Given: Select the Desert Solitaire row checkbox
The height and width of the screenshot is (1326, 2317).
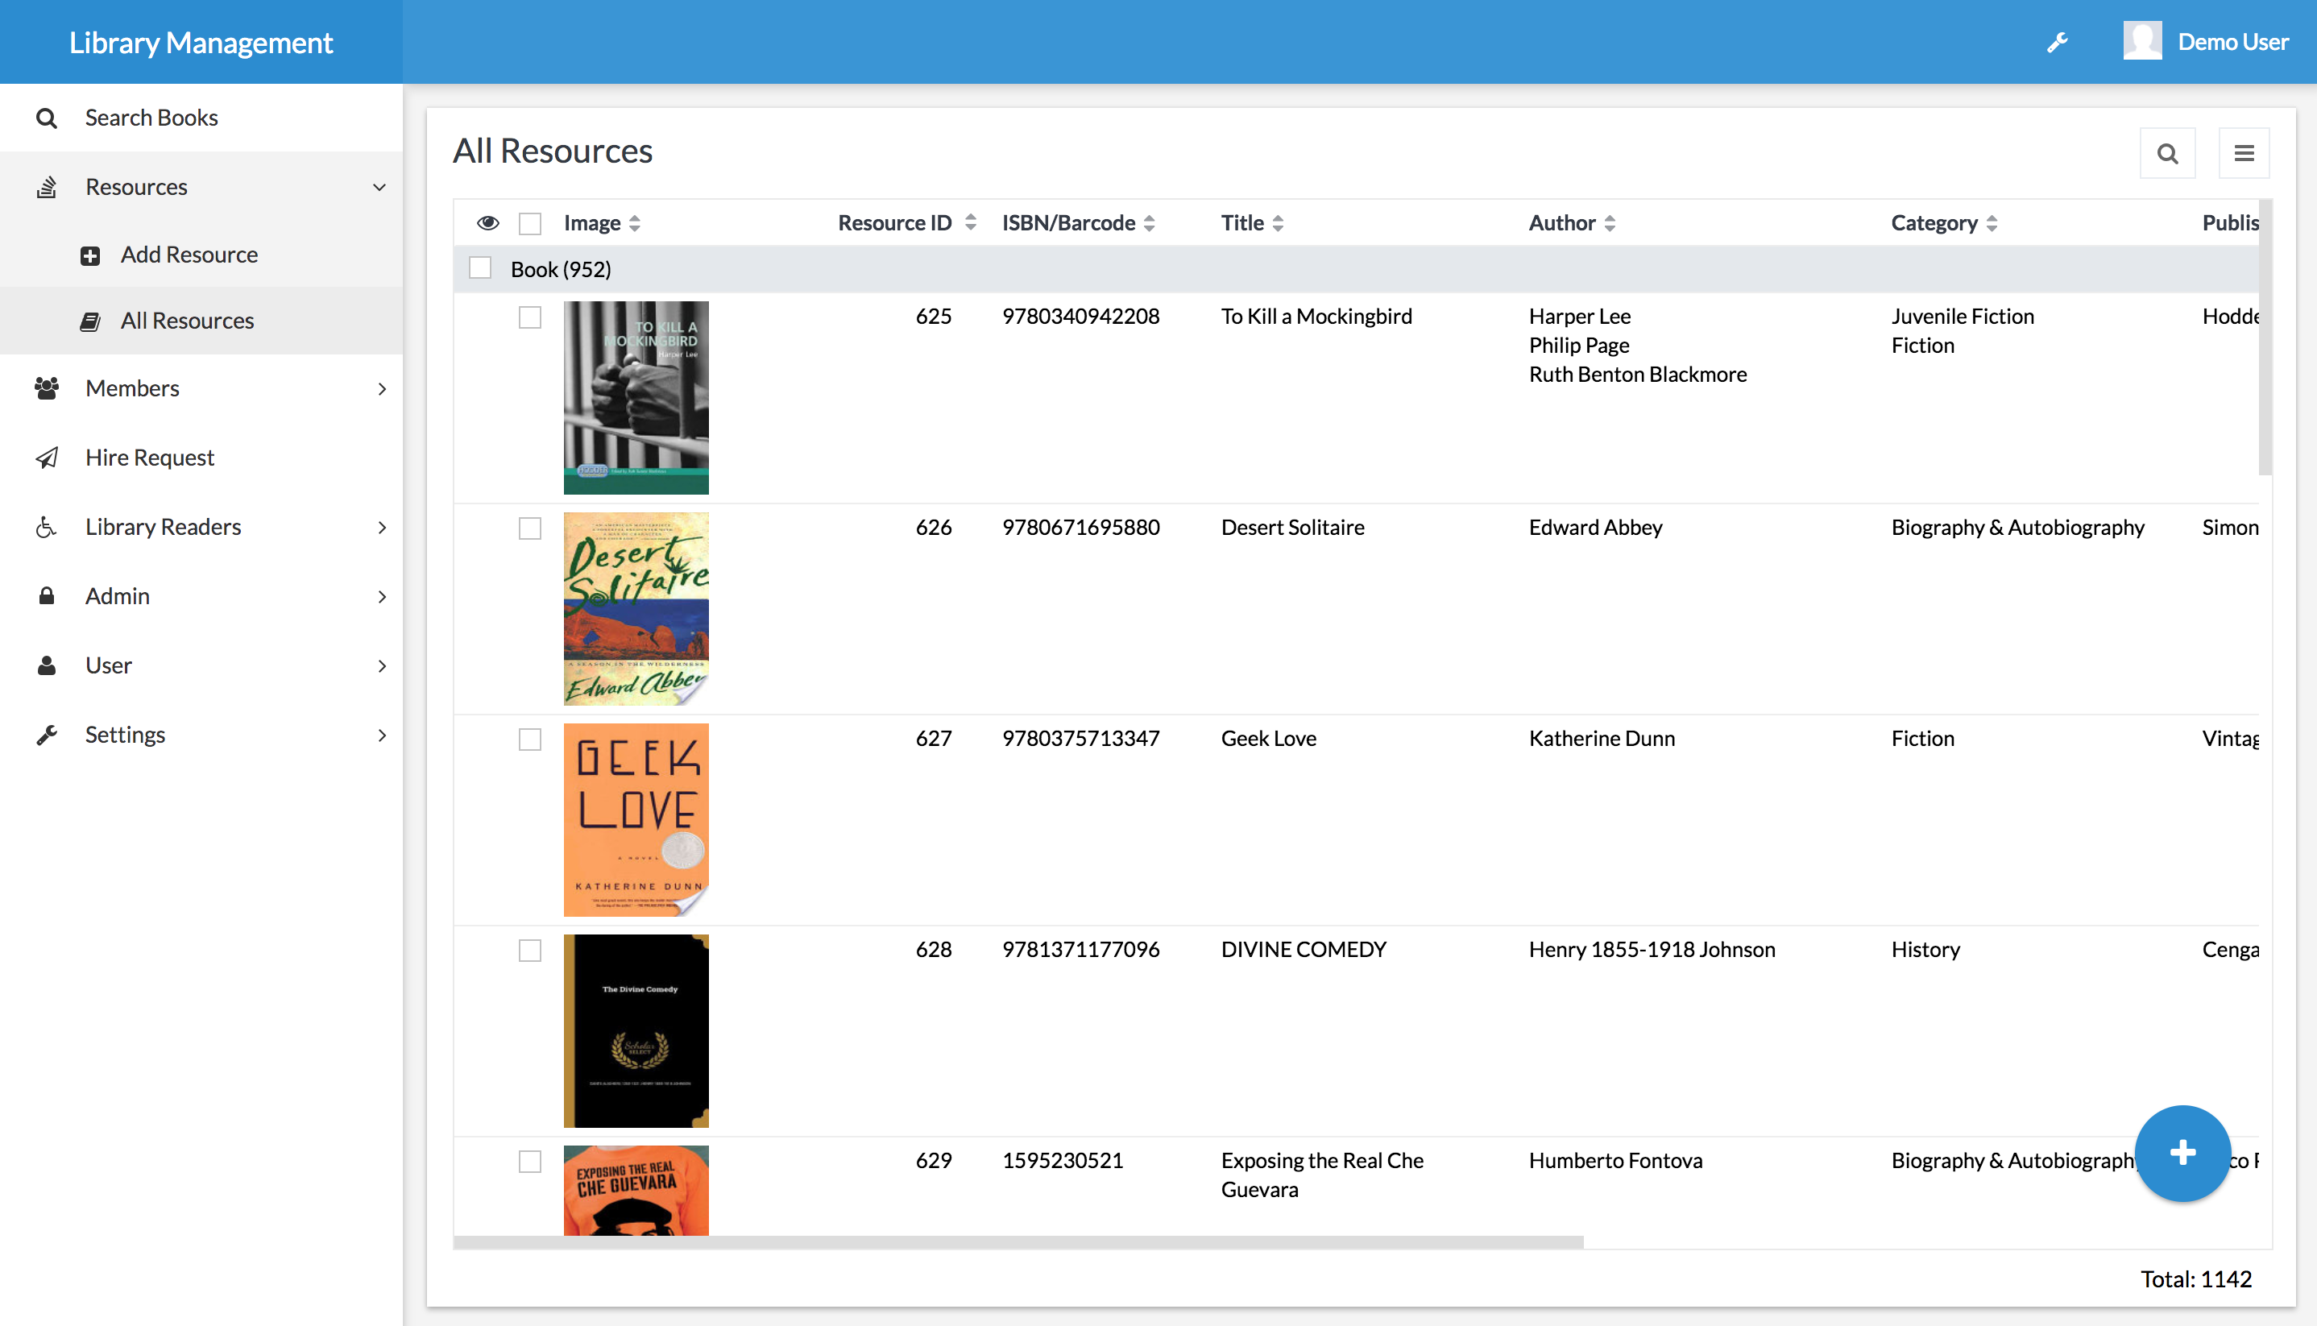Looking at the screenshot, I should pyautogui.click(x=530, y=528).
